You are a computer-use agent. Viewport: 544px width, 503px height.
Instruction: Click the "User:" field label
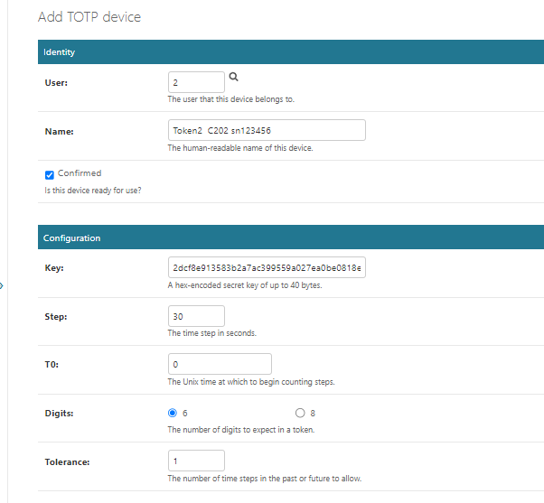56,83
